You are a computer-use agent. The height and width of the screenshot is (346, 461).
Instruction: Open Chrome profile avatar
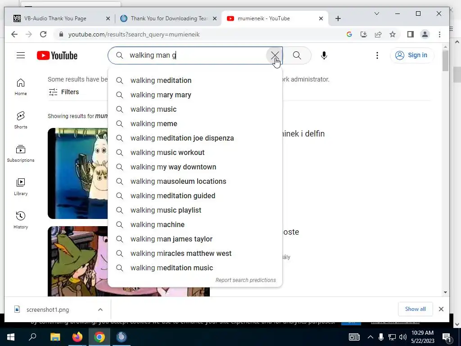click(x=425, y=34)
